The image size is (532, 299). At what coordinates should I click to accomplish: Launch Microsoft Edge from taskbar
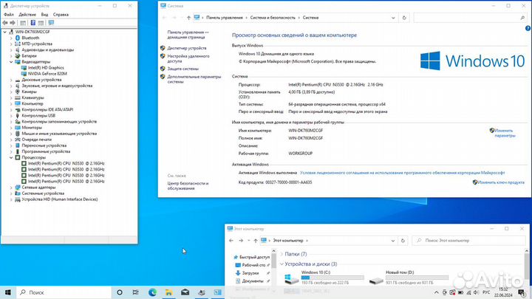pyautogui.click(x=152, y=292)
